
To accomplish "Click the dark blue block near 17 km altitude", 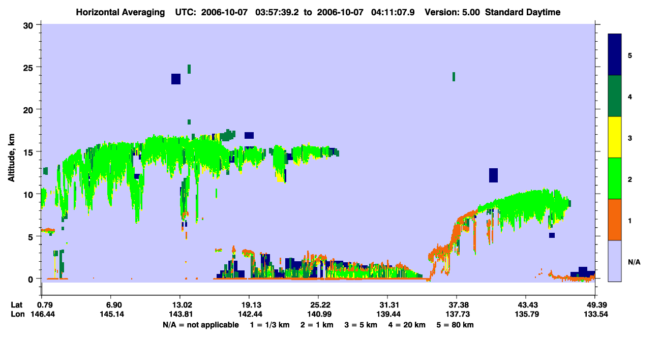I will point(249,135).
